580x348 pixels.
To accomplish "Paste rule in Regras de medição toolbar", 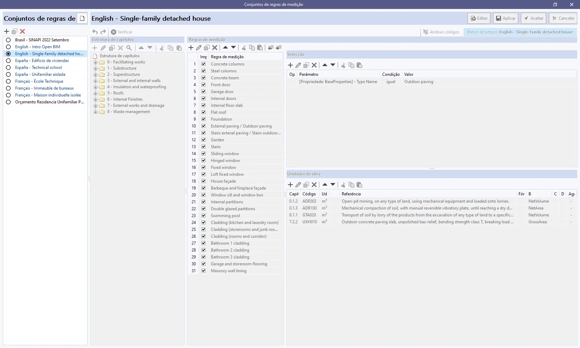I will tap(260, 48).
